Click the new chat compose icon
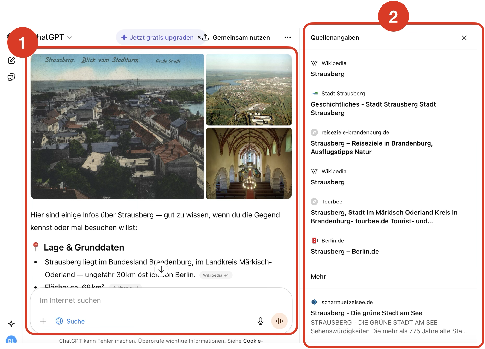 (11, 61)
